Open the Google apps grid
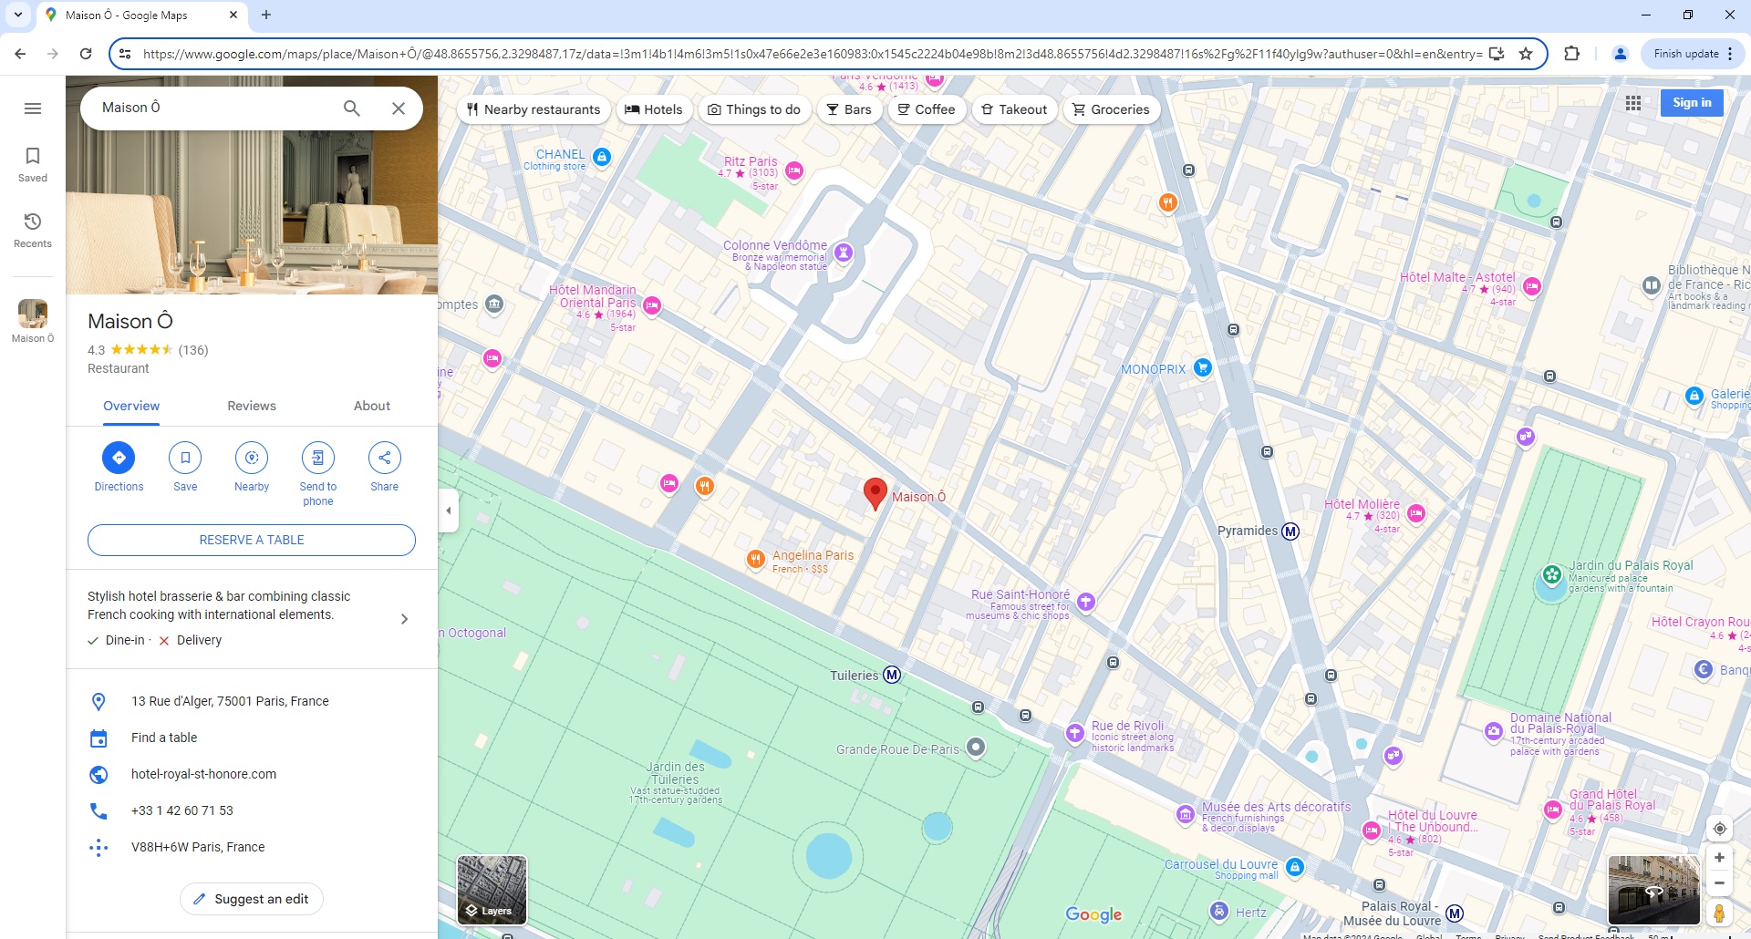Screen dimensions: 1751x939 coord(1633,103)
